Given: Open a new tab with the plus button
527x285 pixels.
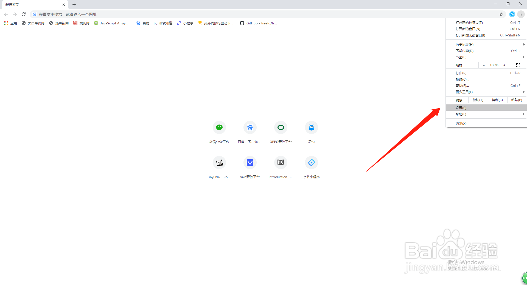Looking at the screenshot, I should click(74, 5).
